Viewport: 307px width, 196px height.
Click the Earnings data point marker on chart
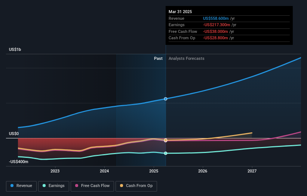pyautogui.click(x=166, y=153)
